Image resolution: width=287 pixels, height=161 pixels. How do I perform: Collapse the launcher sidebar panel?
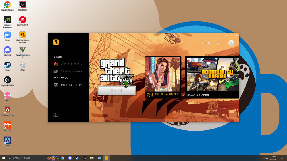(56, 115)
